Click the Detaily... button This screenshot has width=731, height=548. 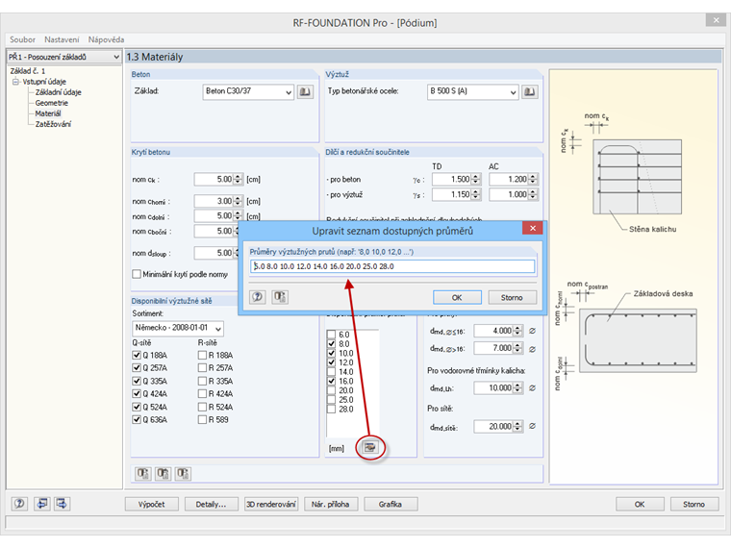(211, 504)
